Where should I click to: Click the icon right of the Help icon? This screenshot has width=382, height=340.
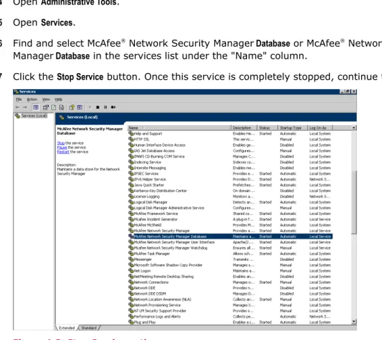(79, 107)
